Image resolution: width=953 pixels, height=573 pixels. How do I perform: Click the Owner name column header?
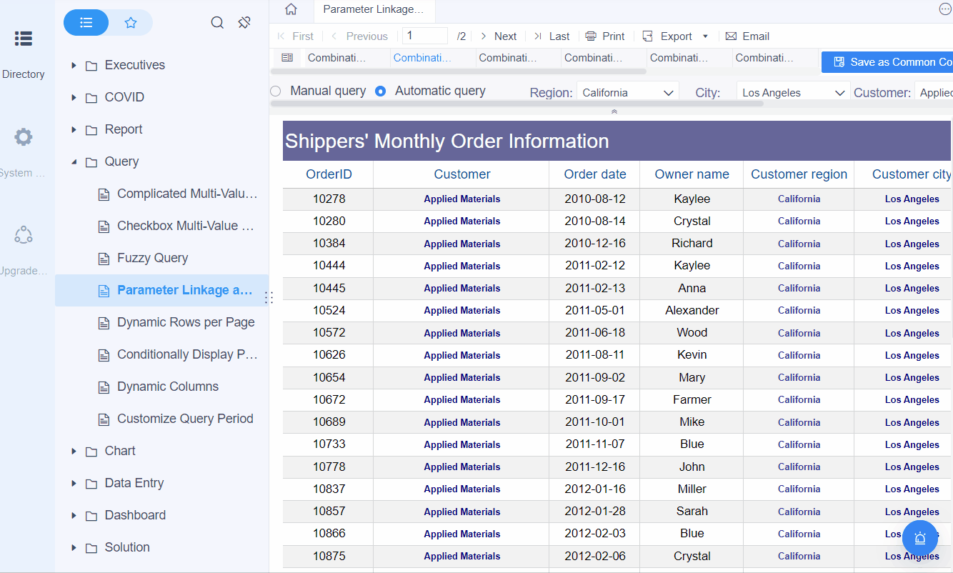click(692, 174)
